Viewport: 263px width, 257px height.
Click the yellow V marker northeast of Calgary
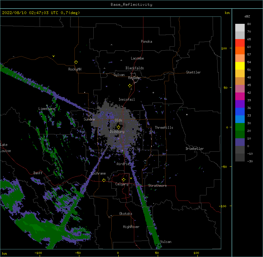pyautogui.click(x=131, y=178)
